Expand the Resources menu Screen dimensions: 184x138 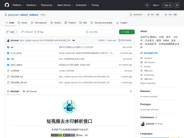[x=48, y=5]
